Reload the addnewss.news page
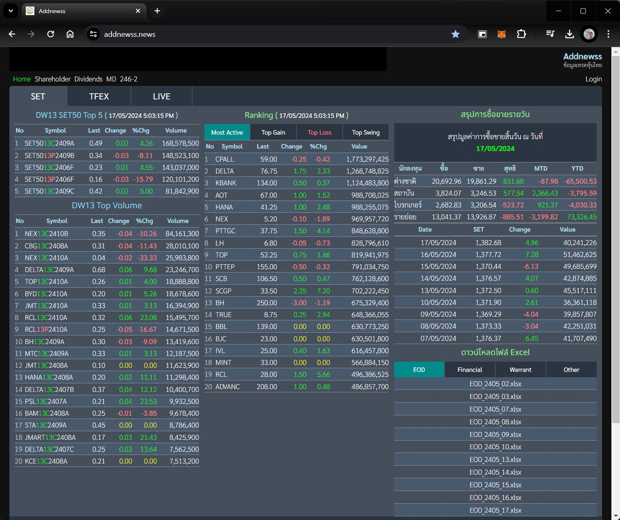Image resolution: width=620 pixels, height=520 pixels. (x=51, y=34)
